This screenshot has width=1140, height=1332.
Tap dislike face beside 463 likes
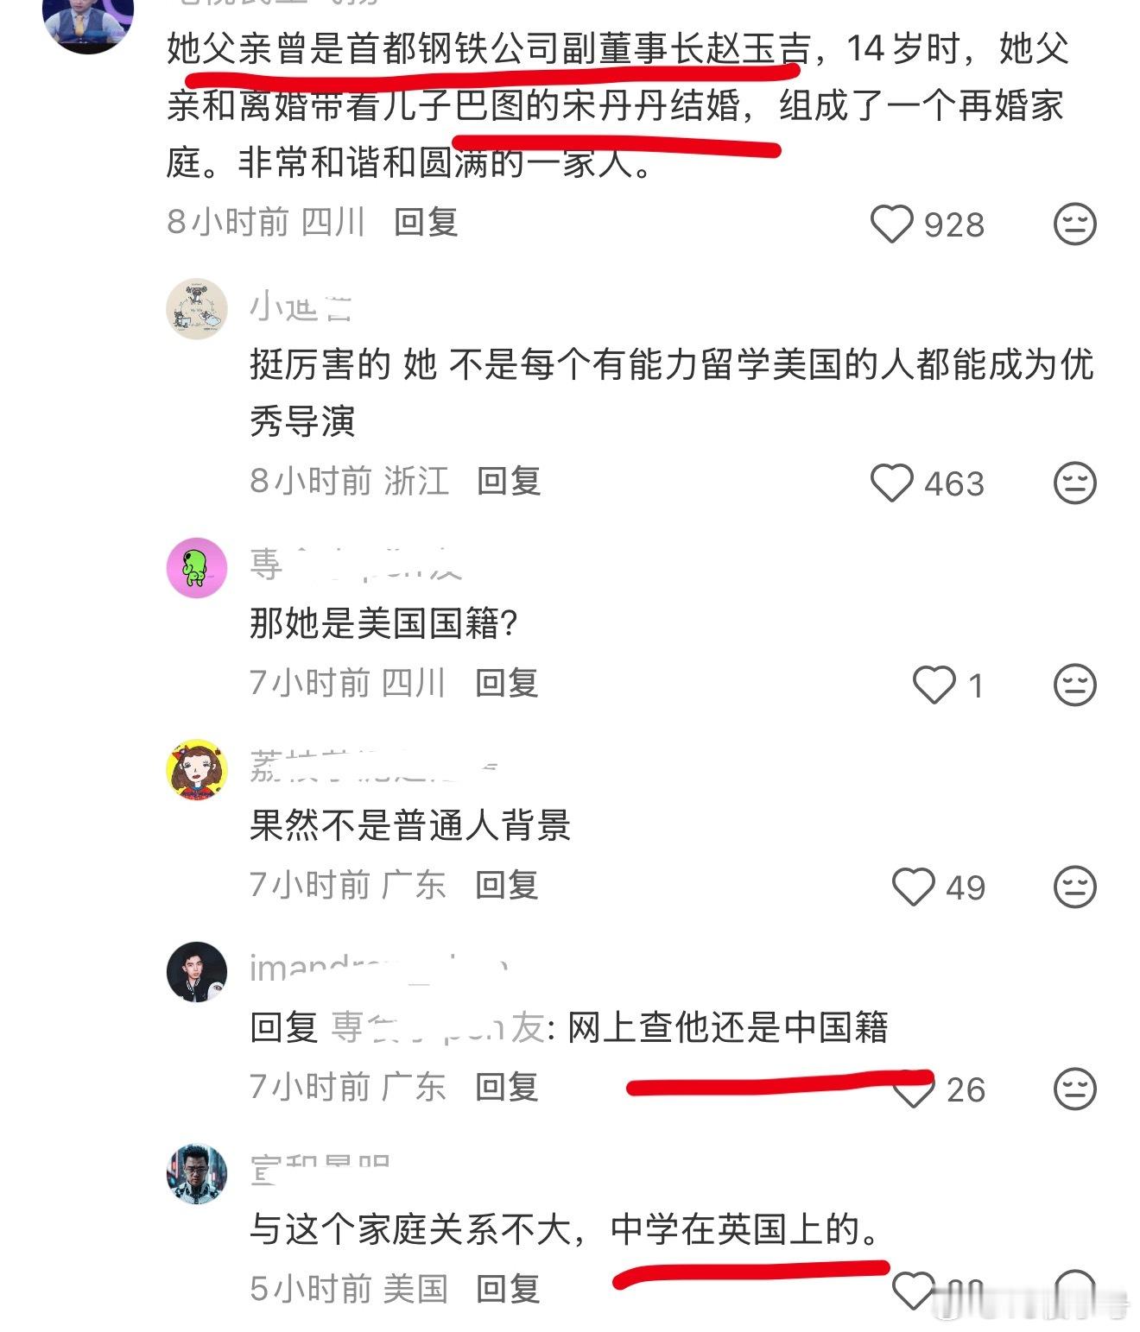[1075, 483]
